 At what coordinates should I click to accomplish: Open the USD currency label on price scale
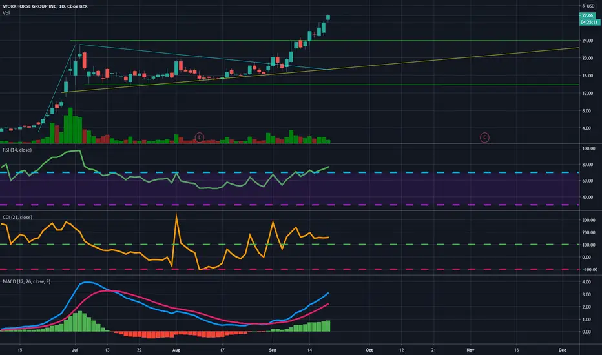[590, 6]
